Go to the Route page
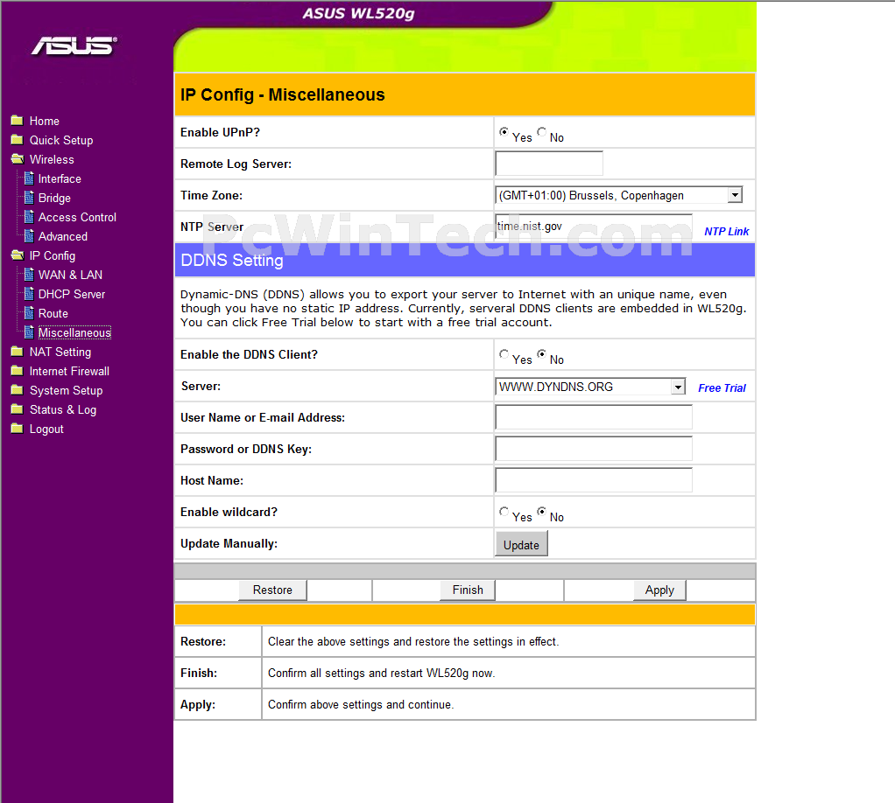 coord(53,314)
